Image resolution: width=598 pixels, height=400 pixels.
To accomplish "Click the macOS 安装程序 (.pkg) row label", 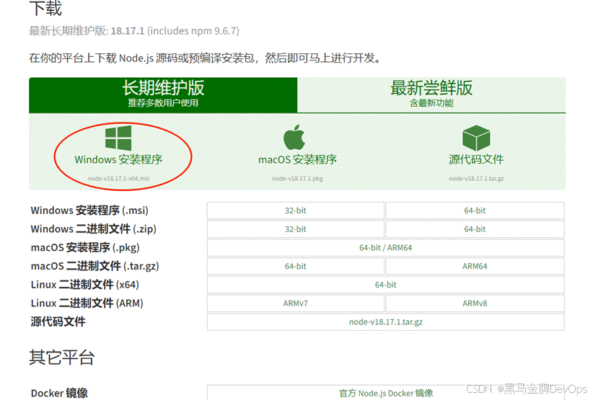I will coord(85,248).
